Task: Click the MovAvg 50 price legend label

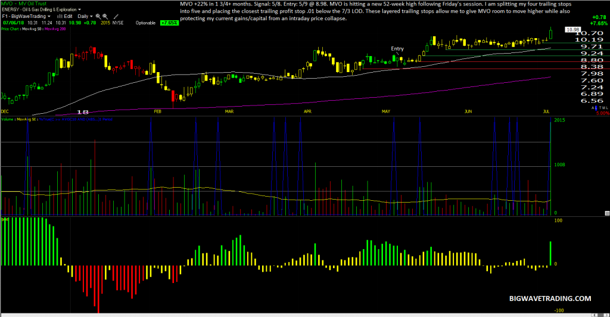Action: click(x=32, y=29)
